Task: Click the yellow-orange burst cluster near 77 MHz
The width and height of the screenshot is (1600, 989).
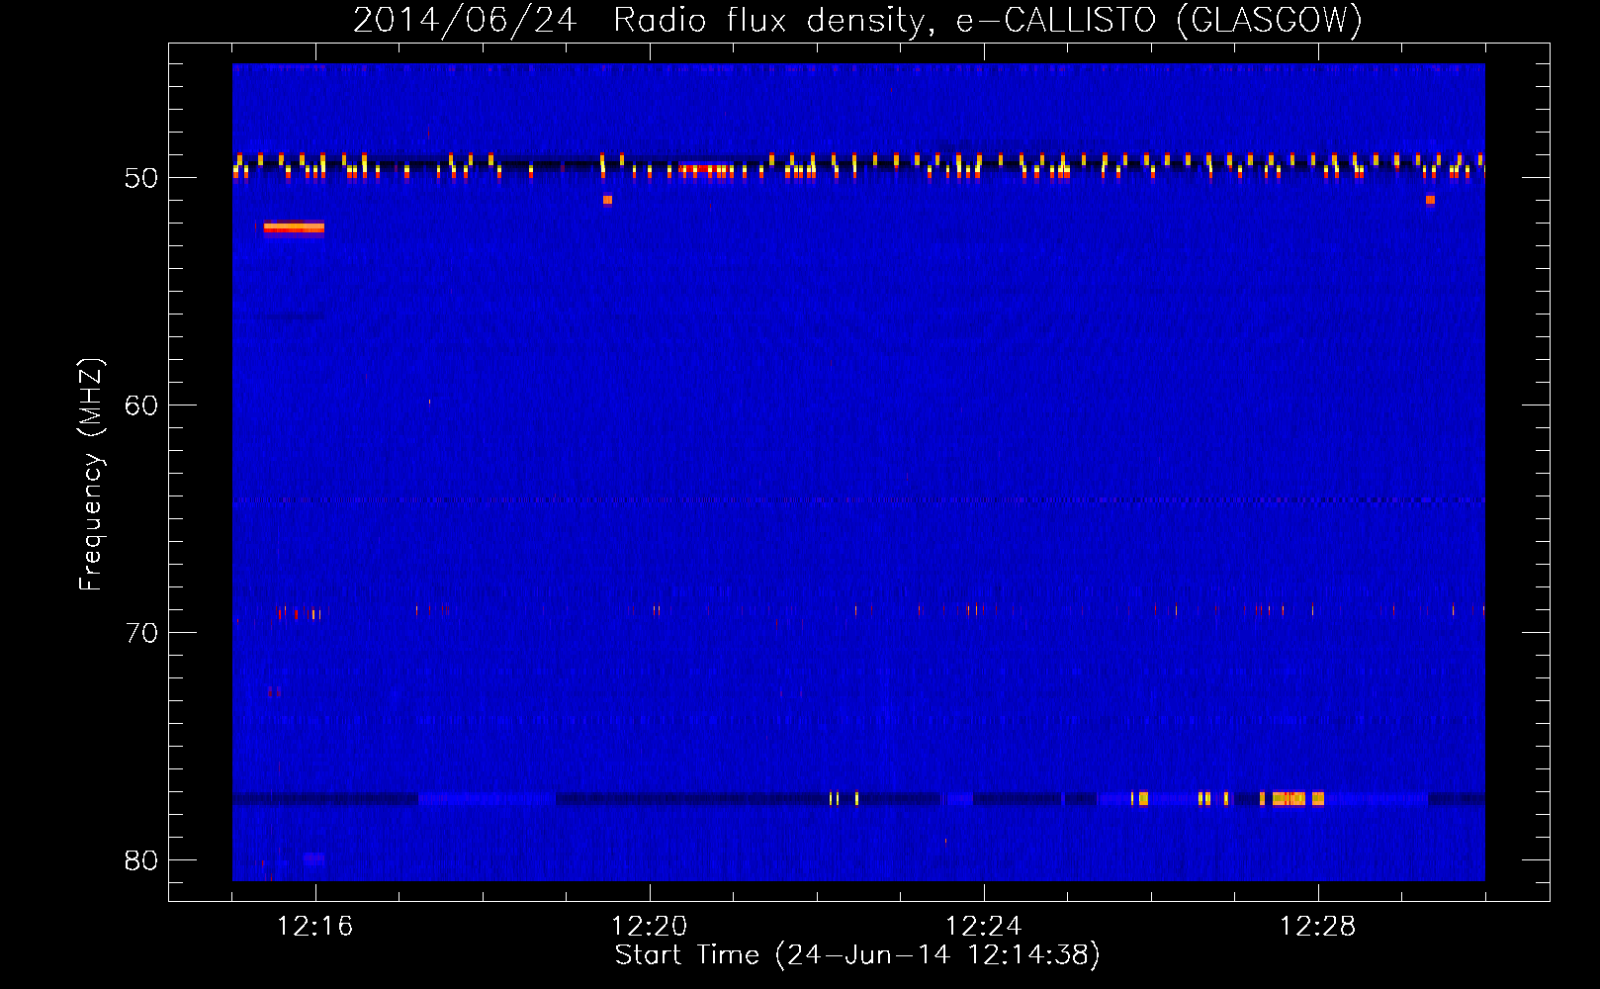Action: coord(1297,798)
